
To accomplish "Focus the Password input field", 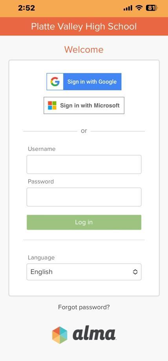I will coord(84,197).
